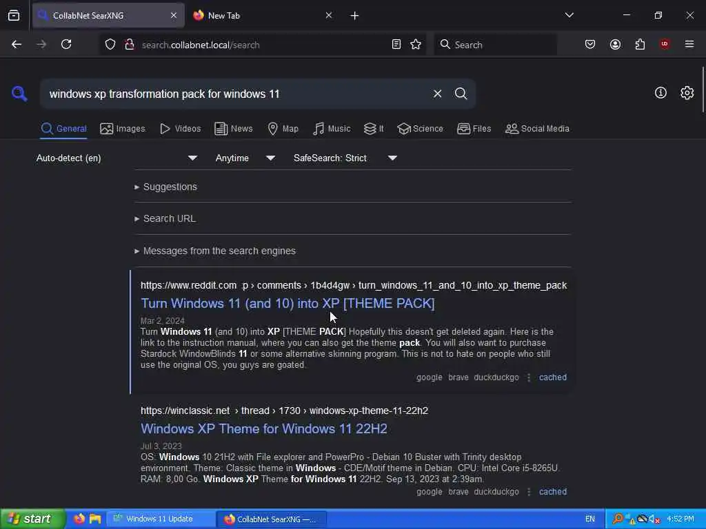This screenshot has height=529, width=706.
Task: Open Firefox application hamburger menu
Action: pos(689,45)
